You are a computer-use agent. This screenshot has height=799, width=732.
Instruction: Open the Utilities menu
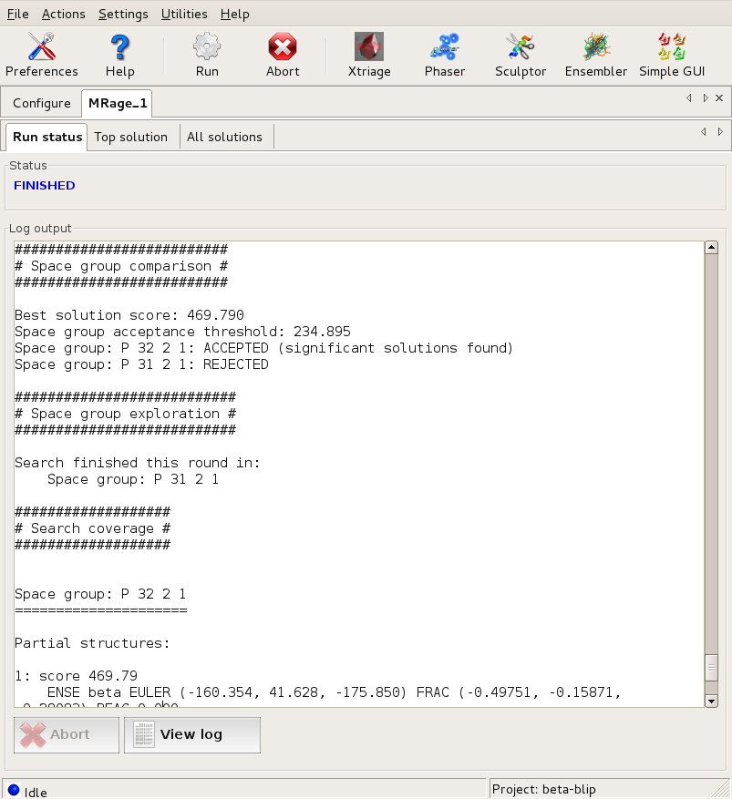pyautogui.click(x=184, y=14)
